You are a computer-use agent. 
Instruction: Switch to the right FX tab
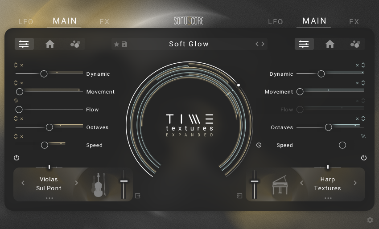(354, 21)
